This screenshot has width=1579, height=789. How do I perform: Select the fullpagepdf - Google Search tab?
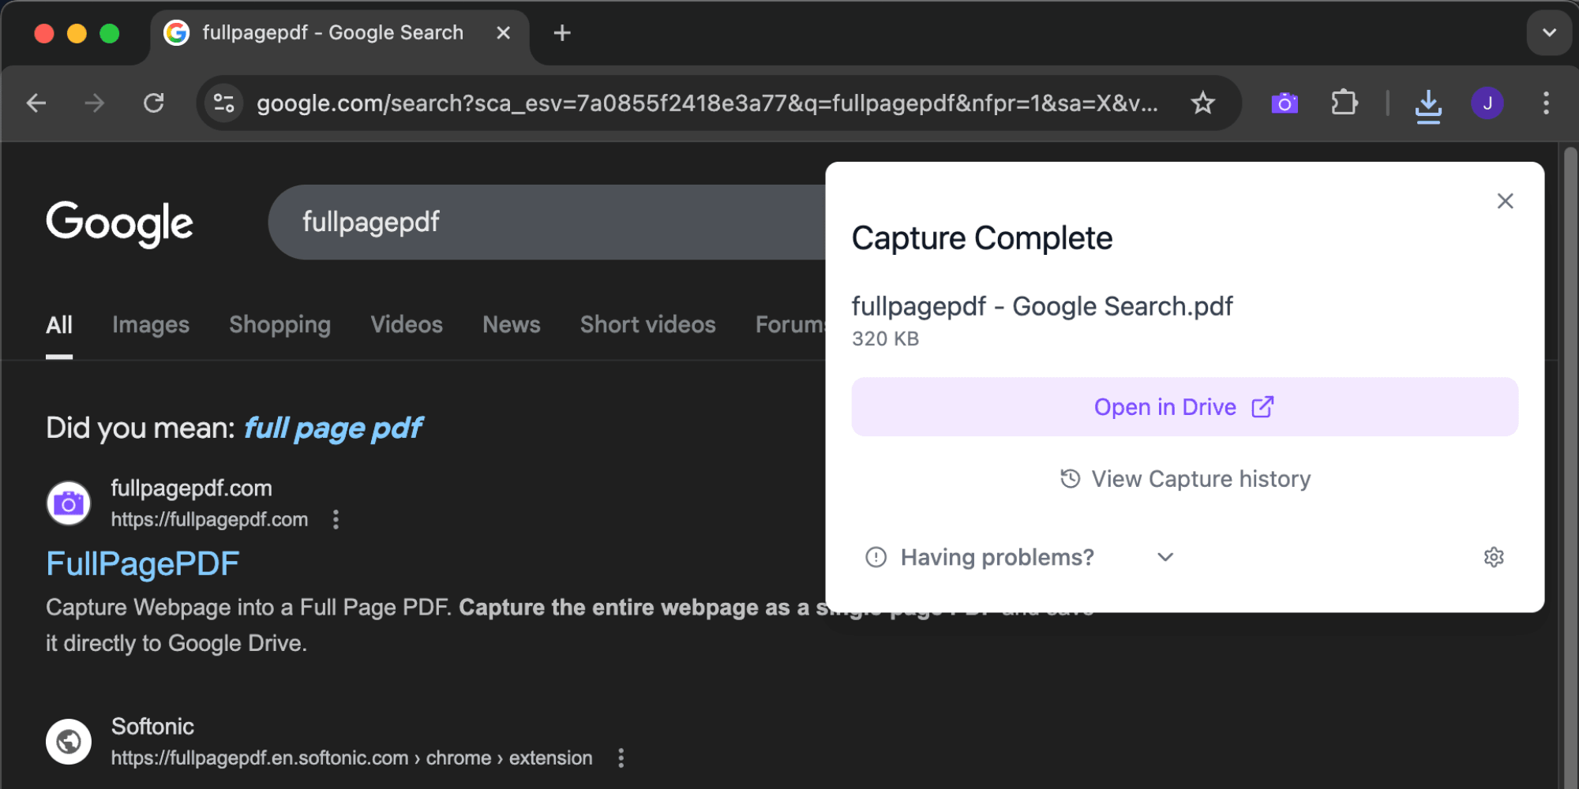click(339, 35)
